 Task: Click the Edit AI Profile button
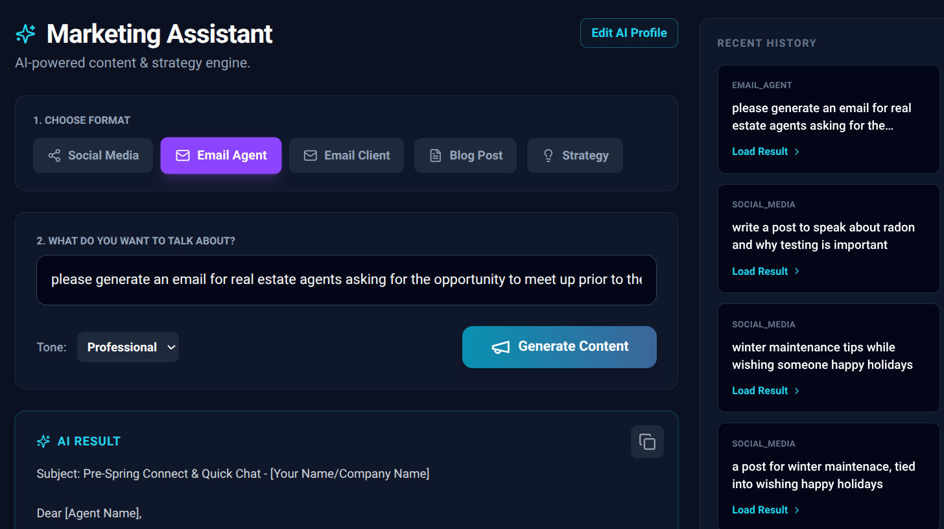pos(628,32)
